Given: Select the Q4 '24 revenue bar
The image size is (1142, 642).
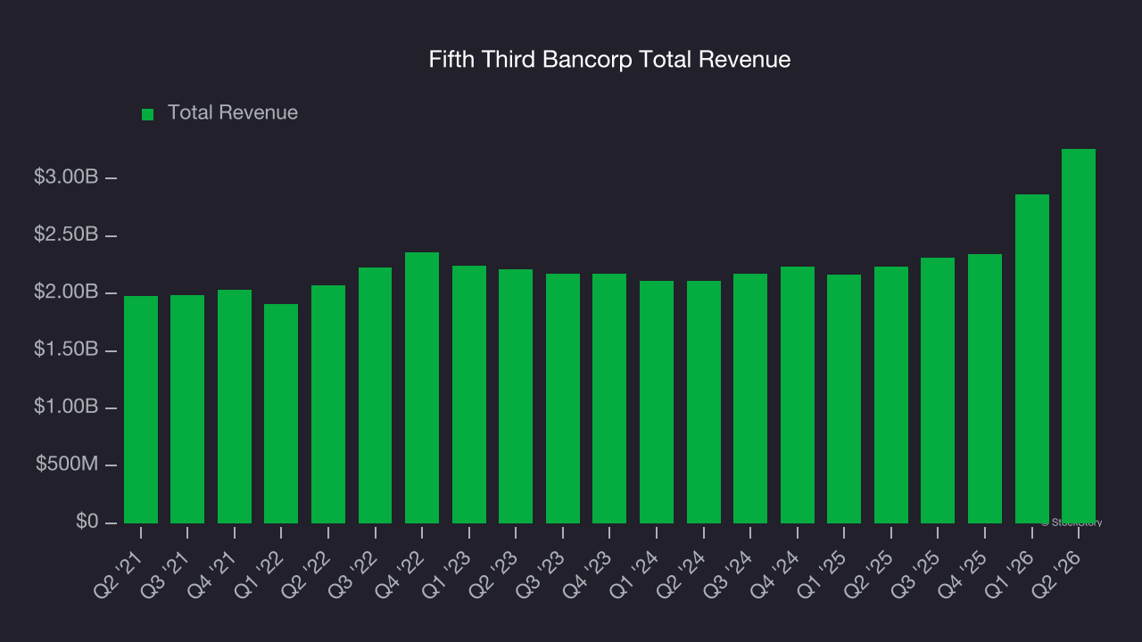Looking at the screenshot, I should [798, 395].
